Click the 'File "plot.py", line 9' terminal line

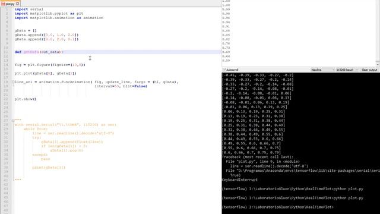pyautogui.click(x=262, y=162)
